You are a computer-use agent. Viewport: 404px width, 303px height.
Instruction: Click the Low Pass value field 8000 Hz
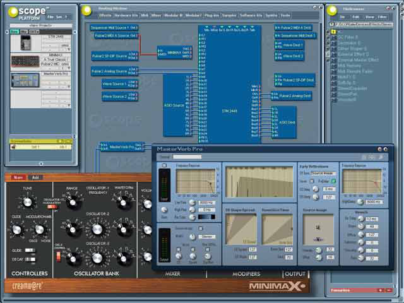pyautogui.click(x=206, y=203)
